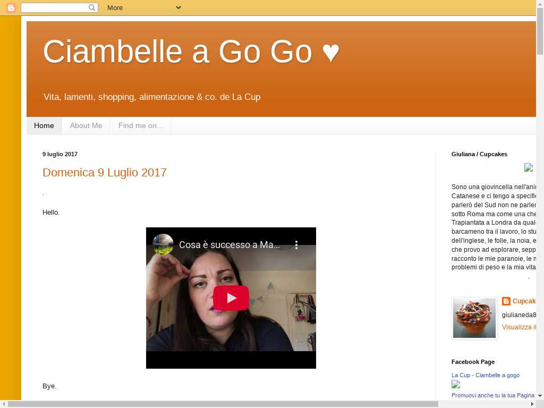Open the Domenica 9 Luglio 2017 post
This screenshot has height=408, width=544.
105,173
